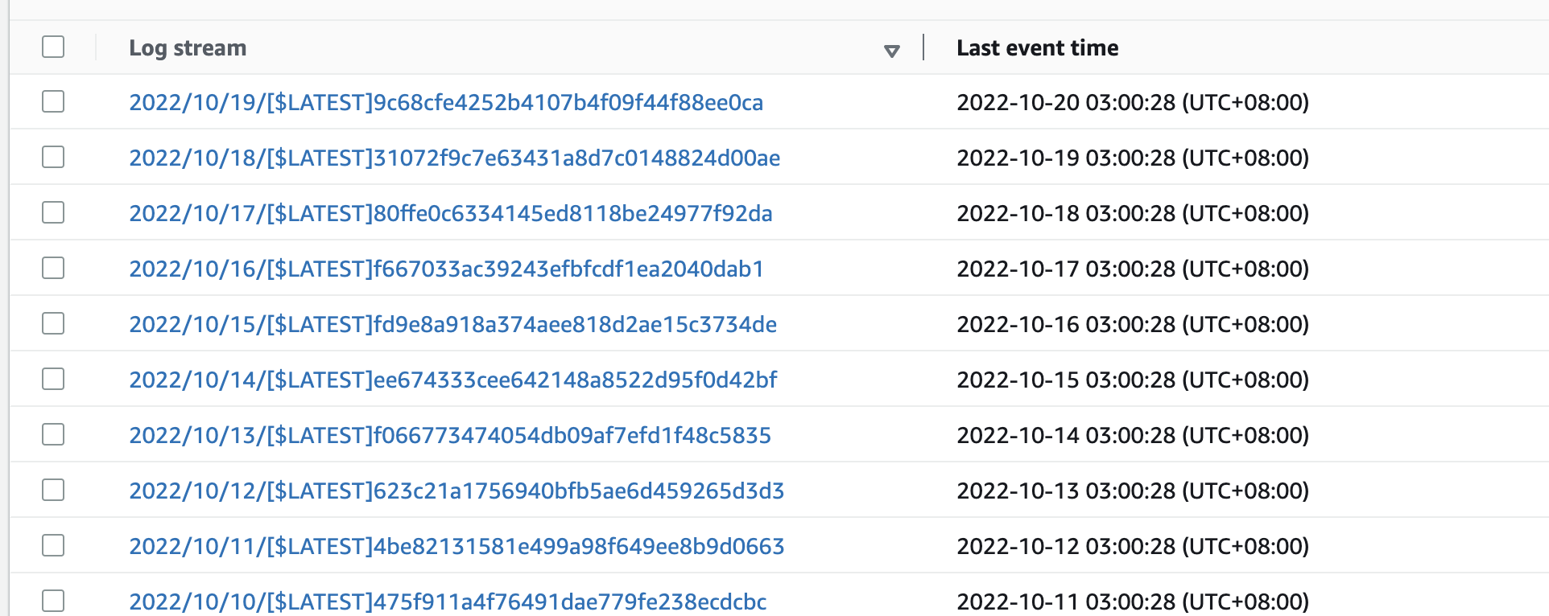The height and width of the screenshot is (616, 1549).
Task: Enable checkbox for 2022/10/14 log stream
Action: (53, 379)
